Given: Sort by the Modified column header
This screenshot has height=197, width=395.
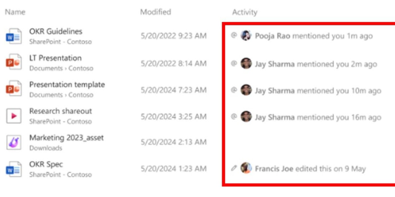Looking at the screenshot, I should point(155,12).
